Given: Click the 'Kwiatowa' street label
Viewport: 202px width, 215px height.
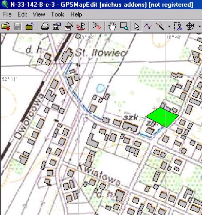Looking at the screenshot, I should click(x=100, y=174).
